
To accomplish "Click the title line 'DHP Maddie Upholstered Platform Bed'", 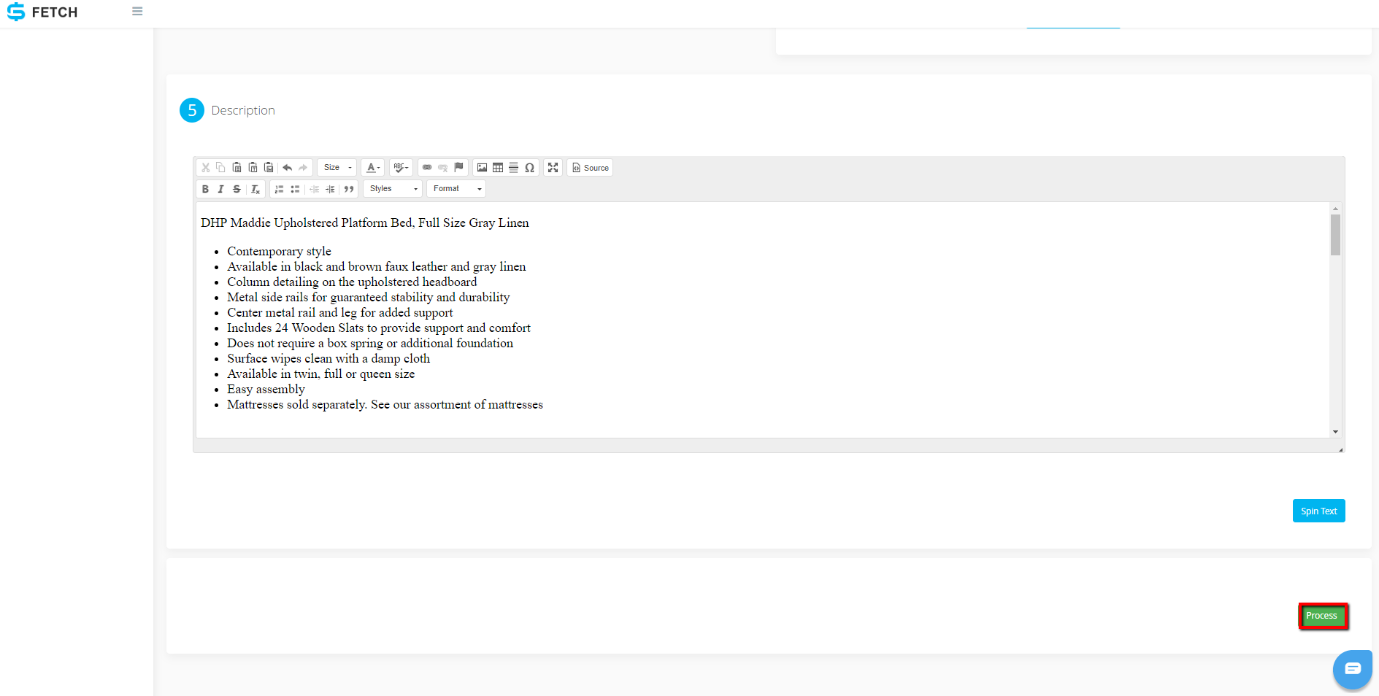I will (364, 223).
